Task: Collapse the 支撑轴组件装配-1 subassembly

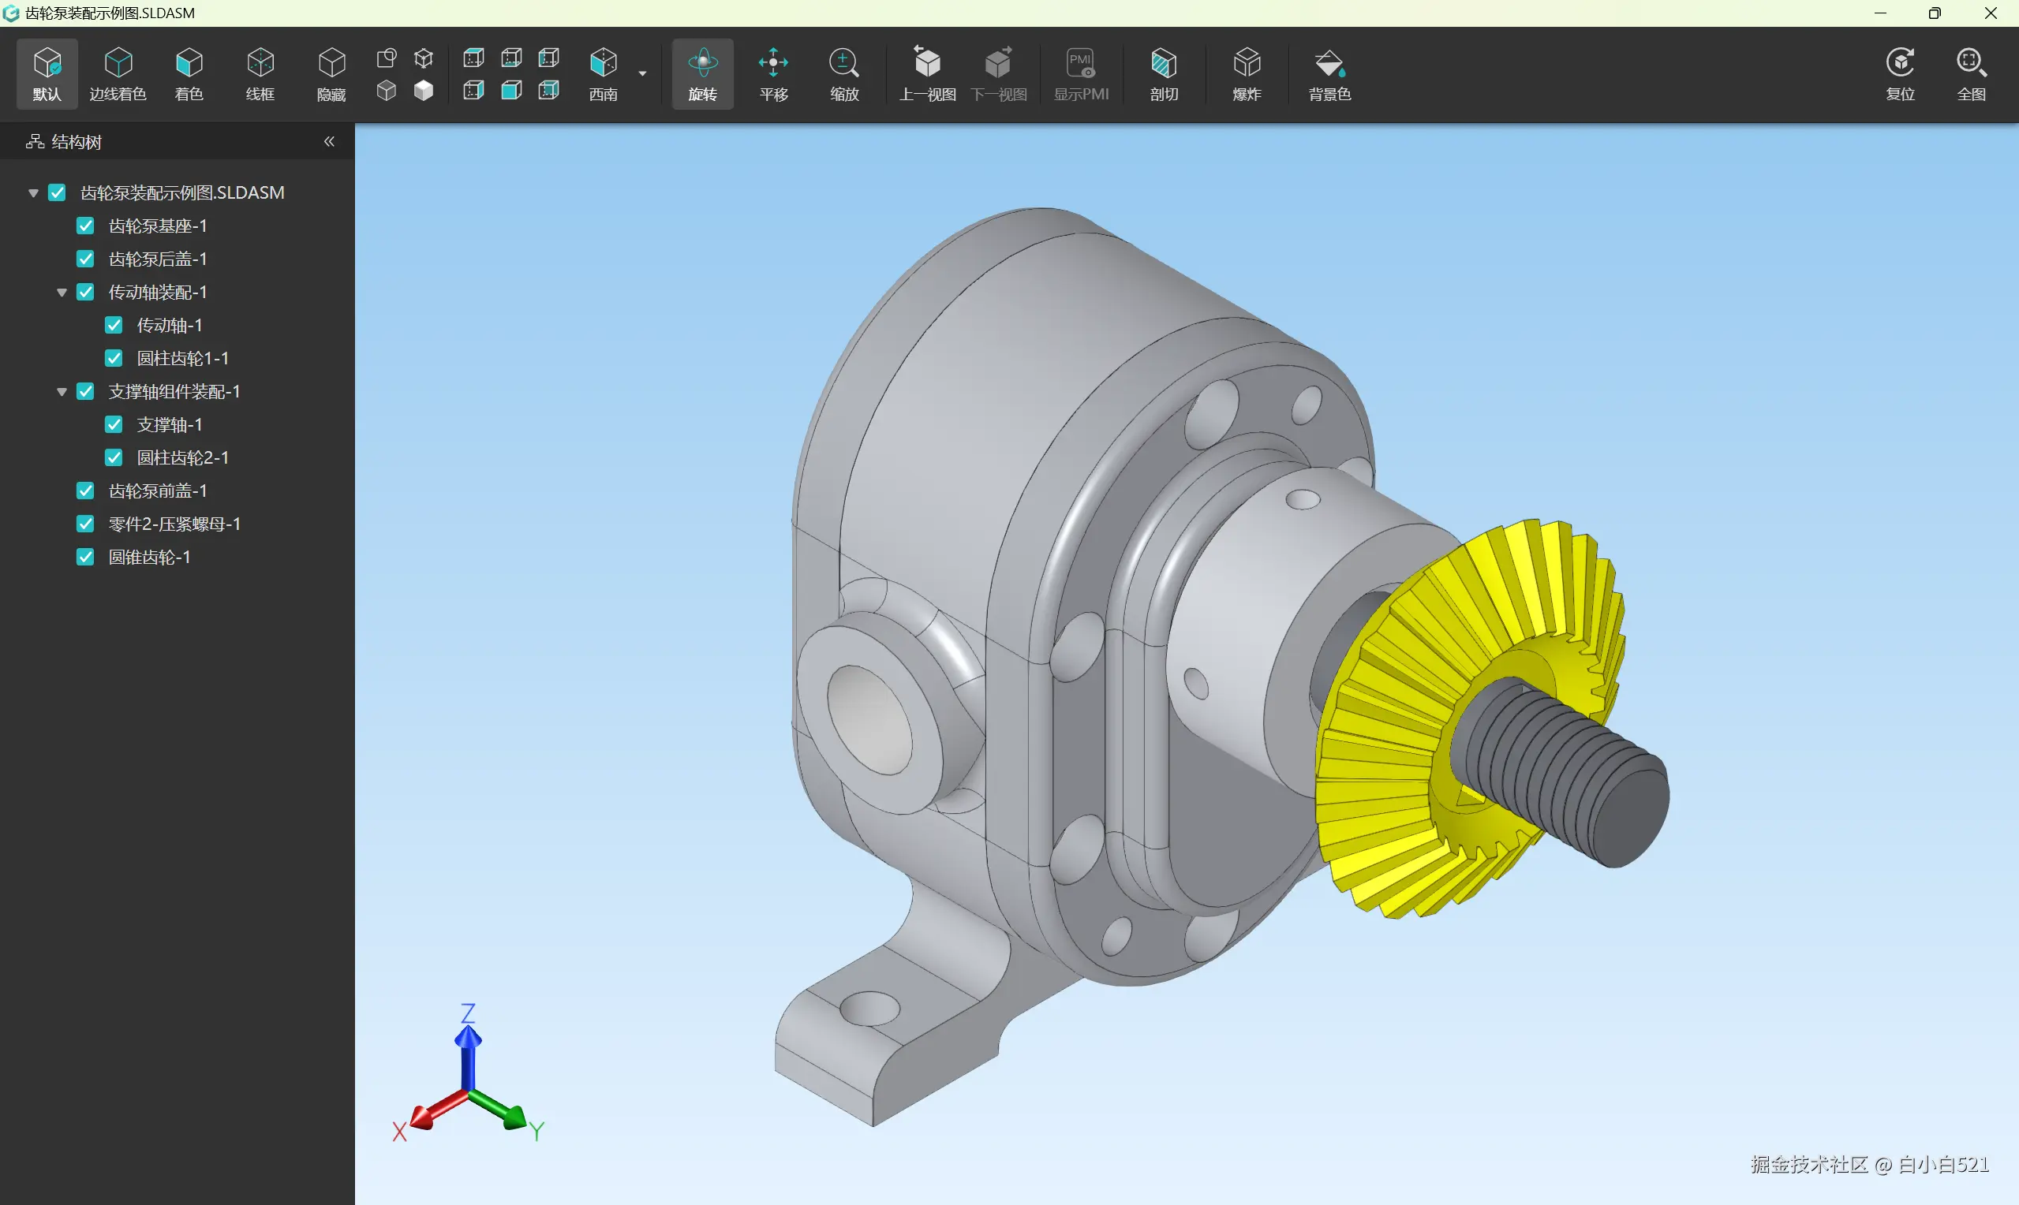Action: [62, 392]
